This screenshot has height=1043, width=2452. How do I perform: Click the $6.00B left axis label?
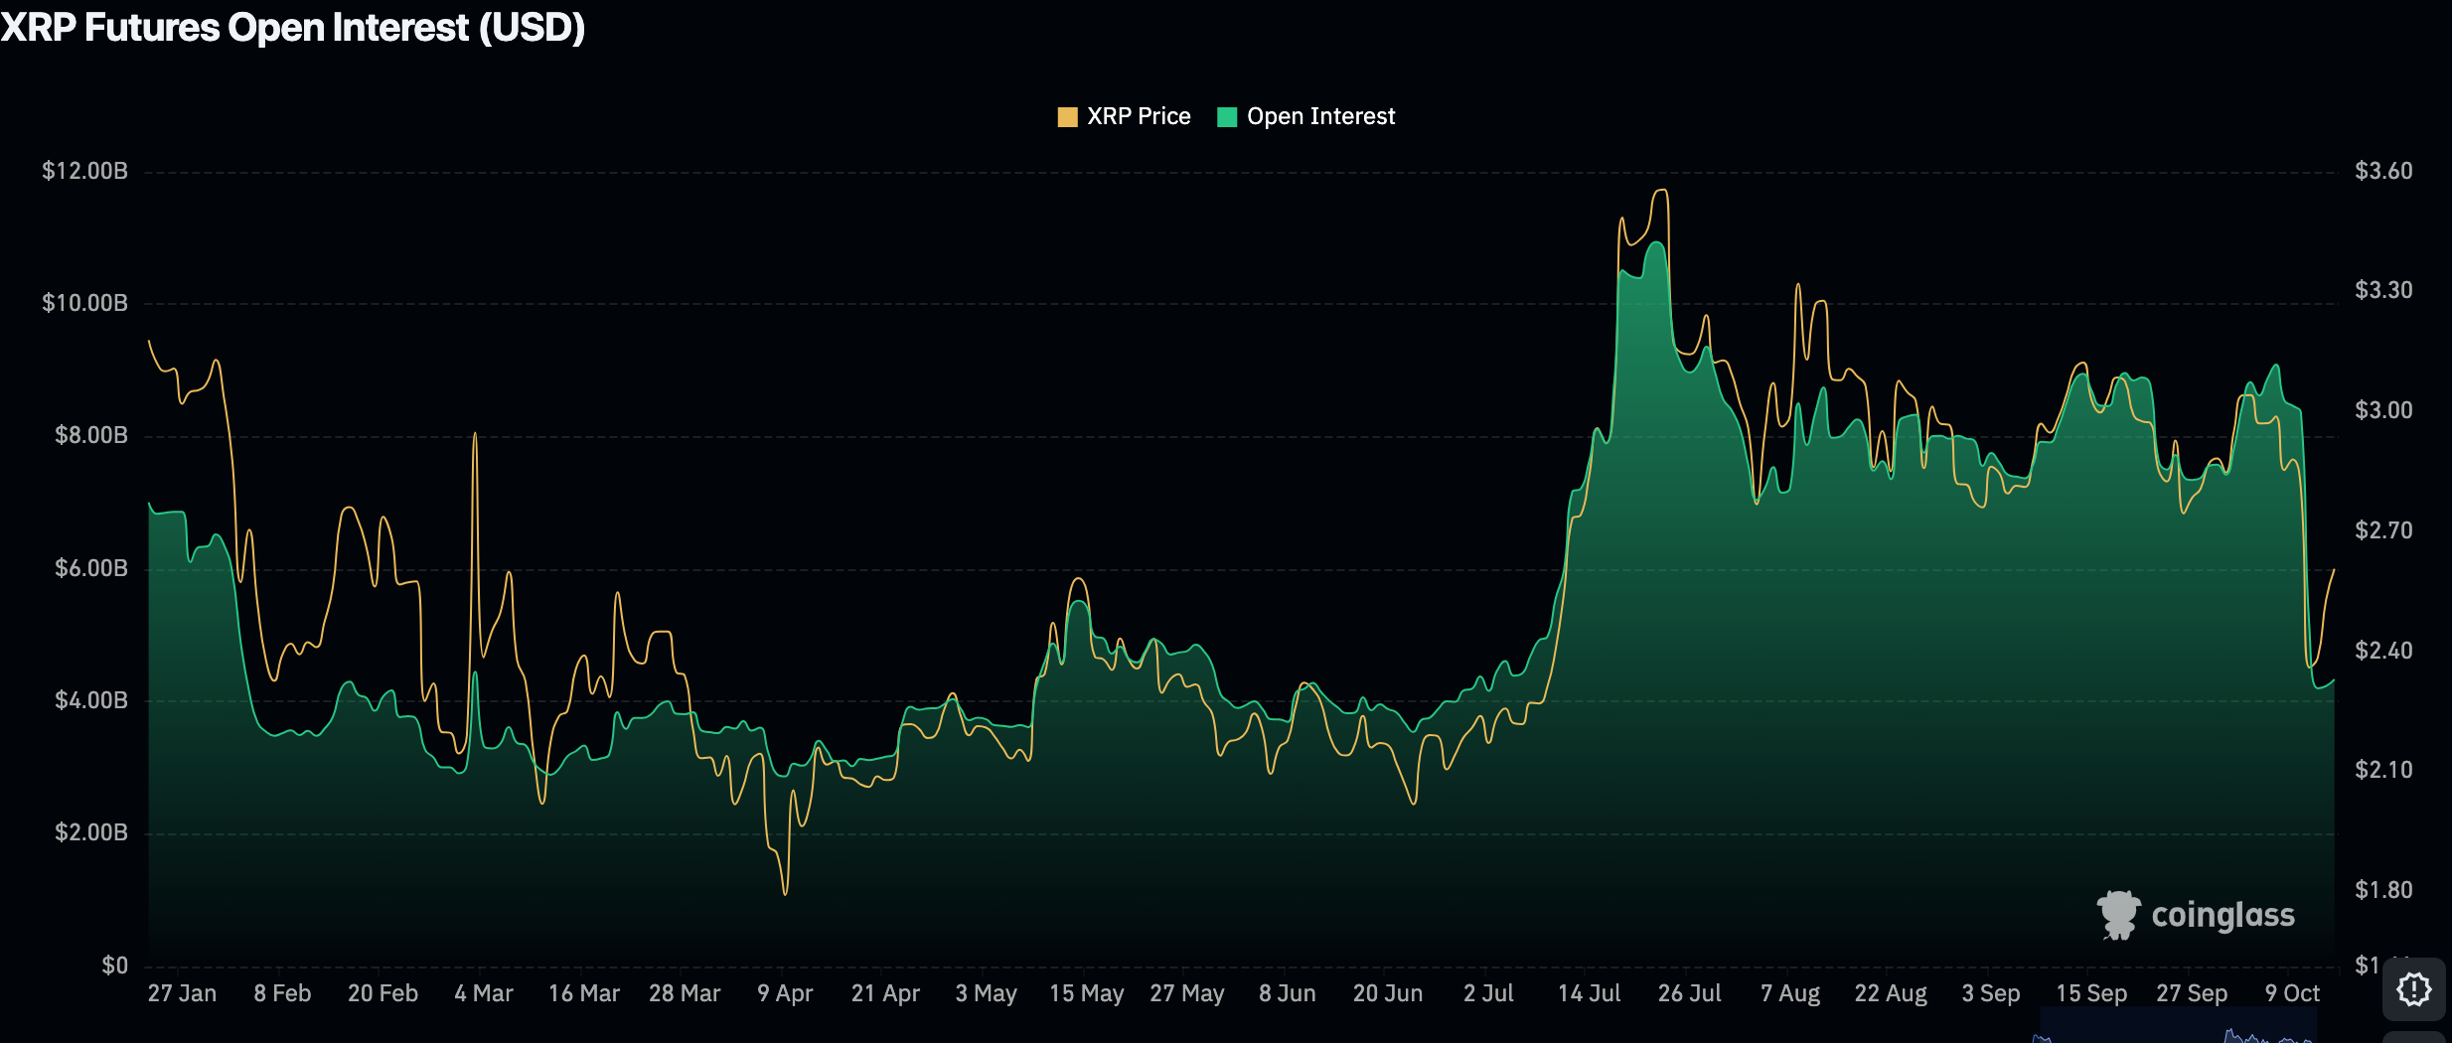coord(91,568)
